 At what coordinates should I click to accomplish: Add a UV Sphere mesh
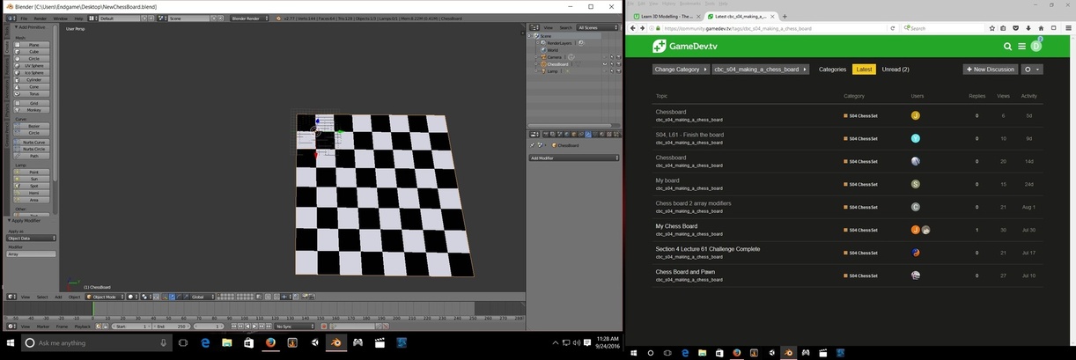35,66
